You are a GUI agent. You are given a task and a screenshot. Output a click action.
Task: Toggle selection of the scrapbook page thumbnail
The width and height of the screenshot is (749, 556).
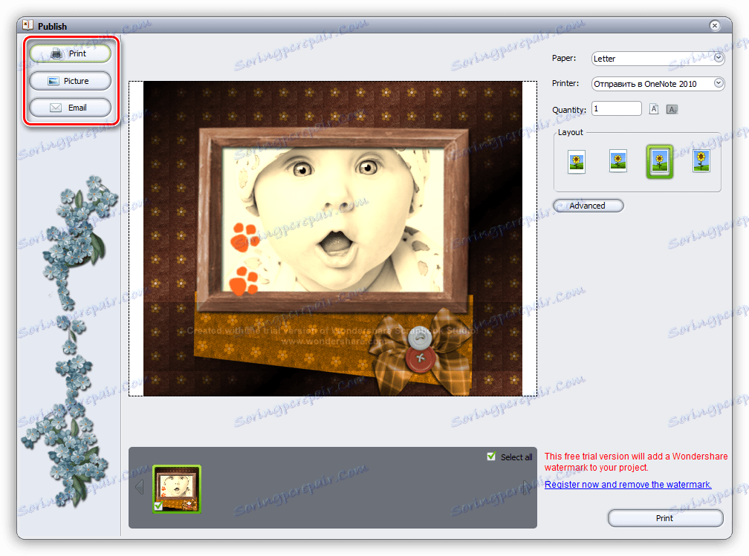coord(177,486)
